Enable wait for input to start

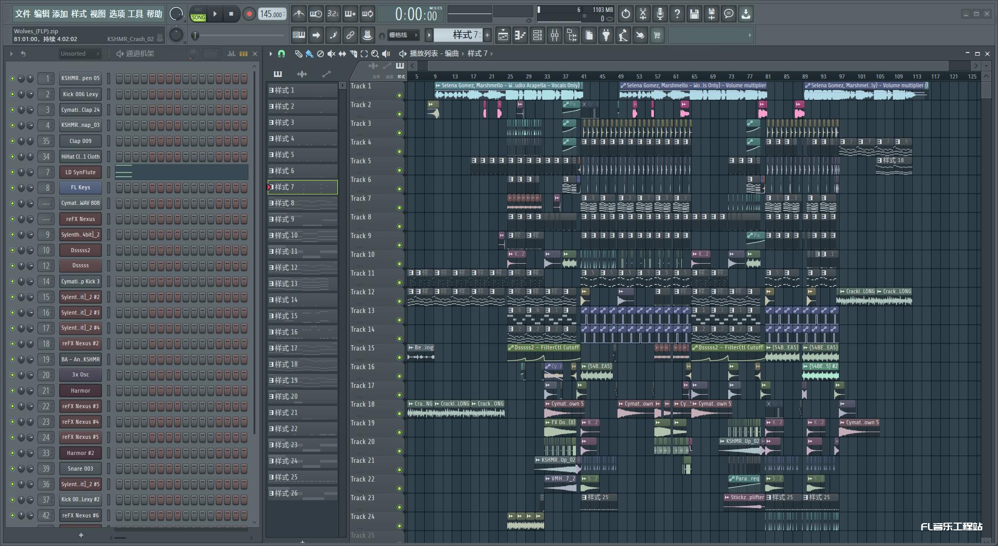coord(316,14)
